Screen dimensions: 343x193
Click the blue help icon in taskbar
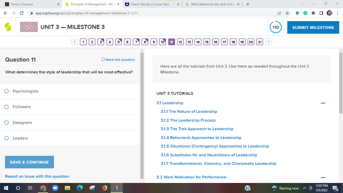tap(248, 188)
